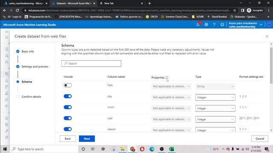Go to Home in sidebar
The width and height of the screenshot is (273, 153).
click(7, 37)
